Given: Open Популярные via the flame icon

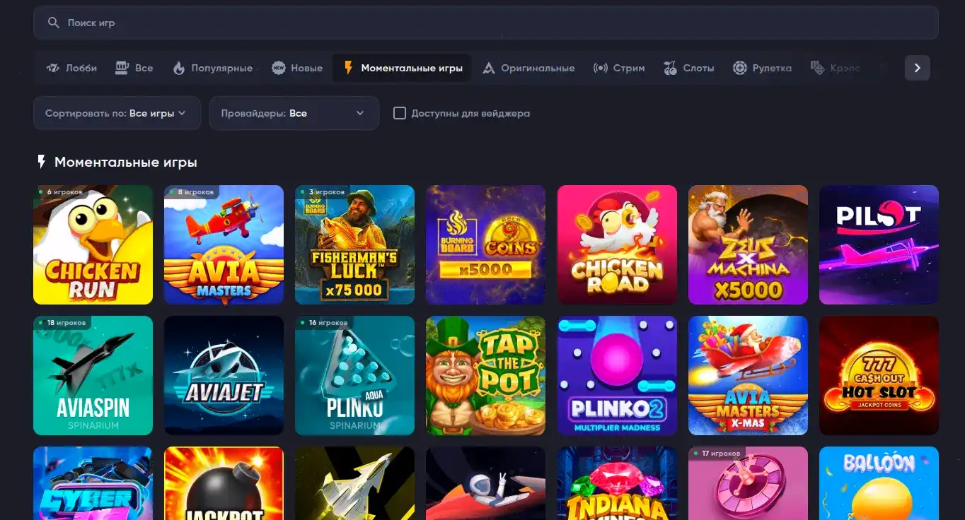Looking at the screenshot, I should click(178, 67).
